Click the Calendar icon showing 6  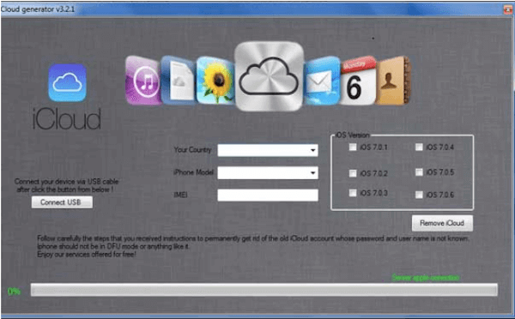(x=357, y=81)
